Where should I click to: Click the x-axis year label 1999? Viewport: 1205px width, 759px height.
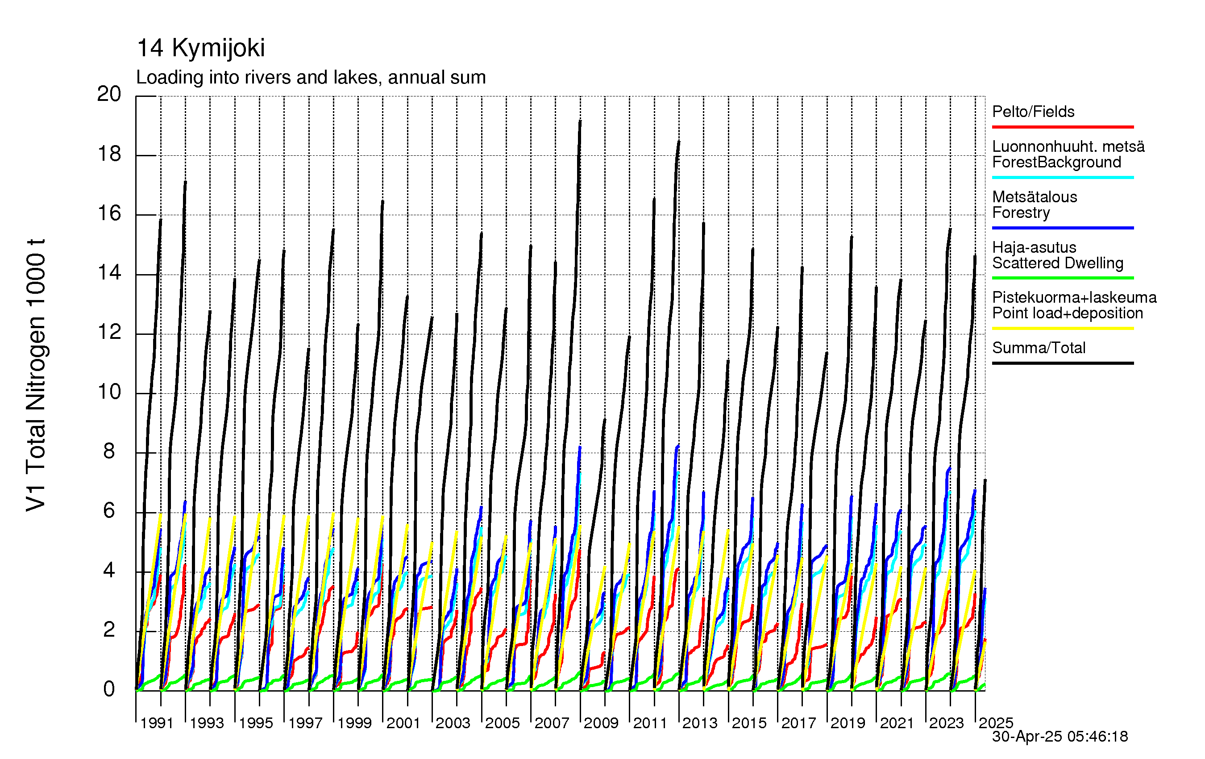coord(354,723)
